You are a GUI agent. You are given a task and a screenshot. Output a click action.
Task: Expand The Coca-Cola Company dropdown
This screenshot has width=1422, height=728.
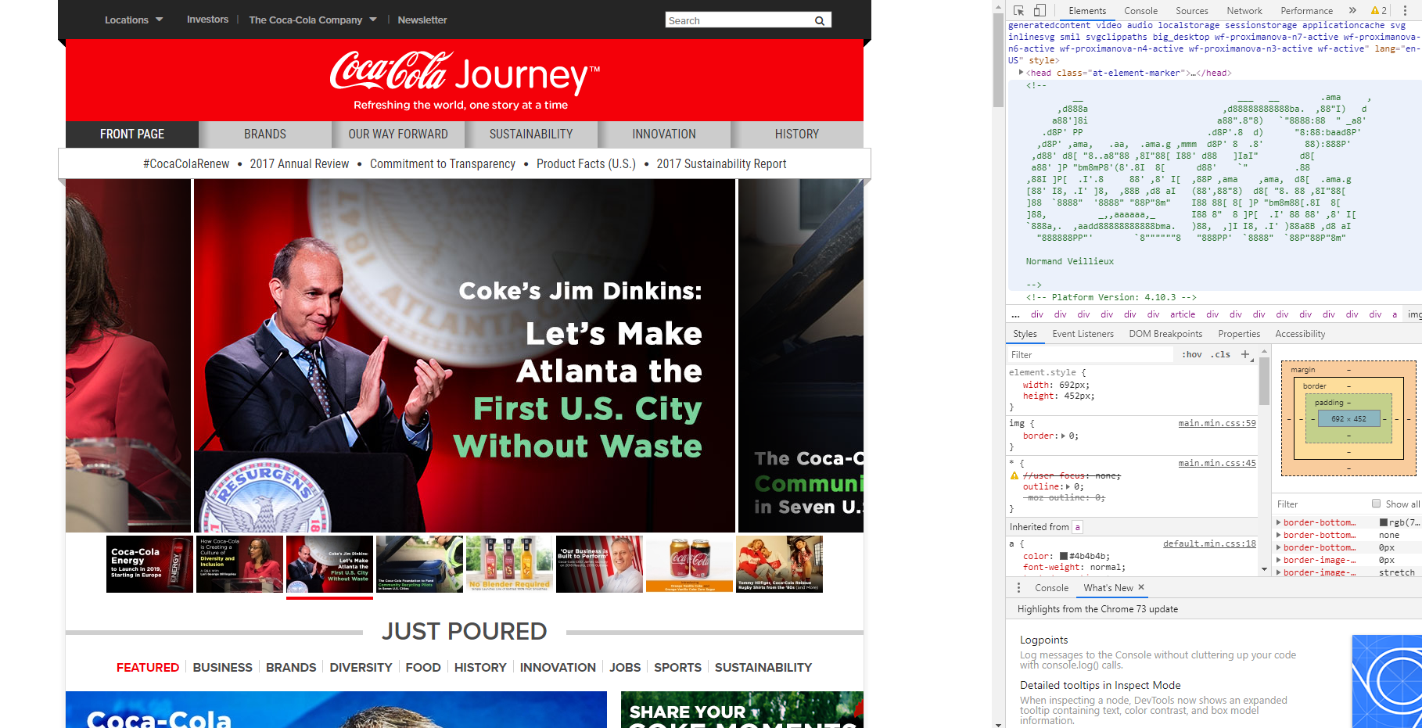313,20
